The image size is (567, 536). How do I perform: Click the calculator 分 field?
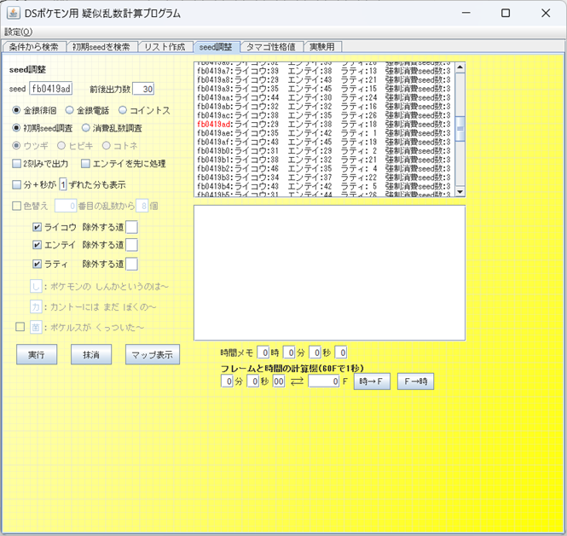[x=227, y=382]
